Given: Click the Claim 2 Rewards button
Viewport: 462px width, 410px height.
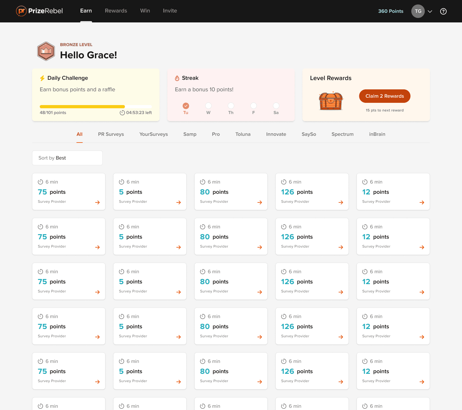Looking at the screenshot, I should pyautogui.click(x=385, y=96).
